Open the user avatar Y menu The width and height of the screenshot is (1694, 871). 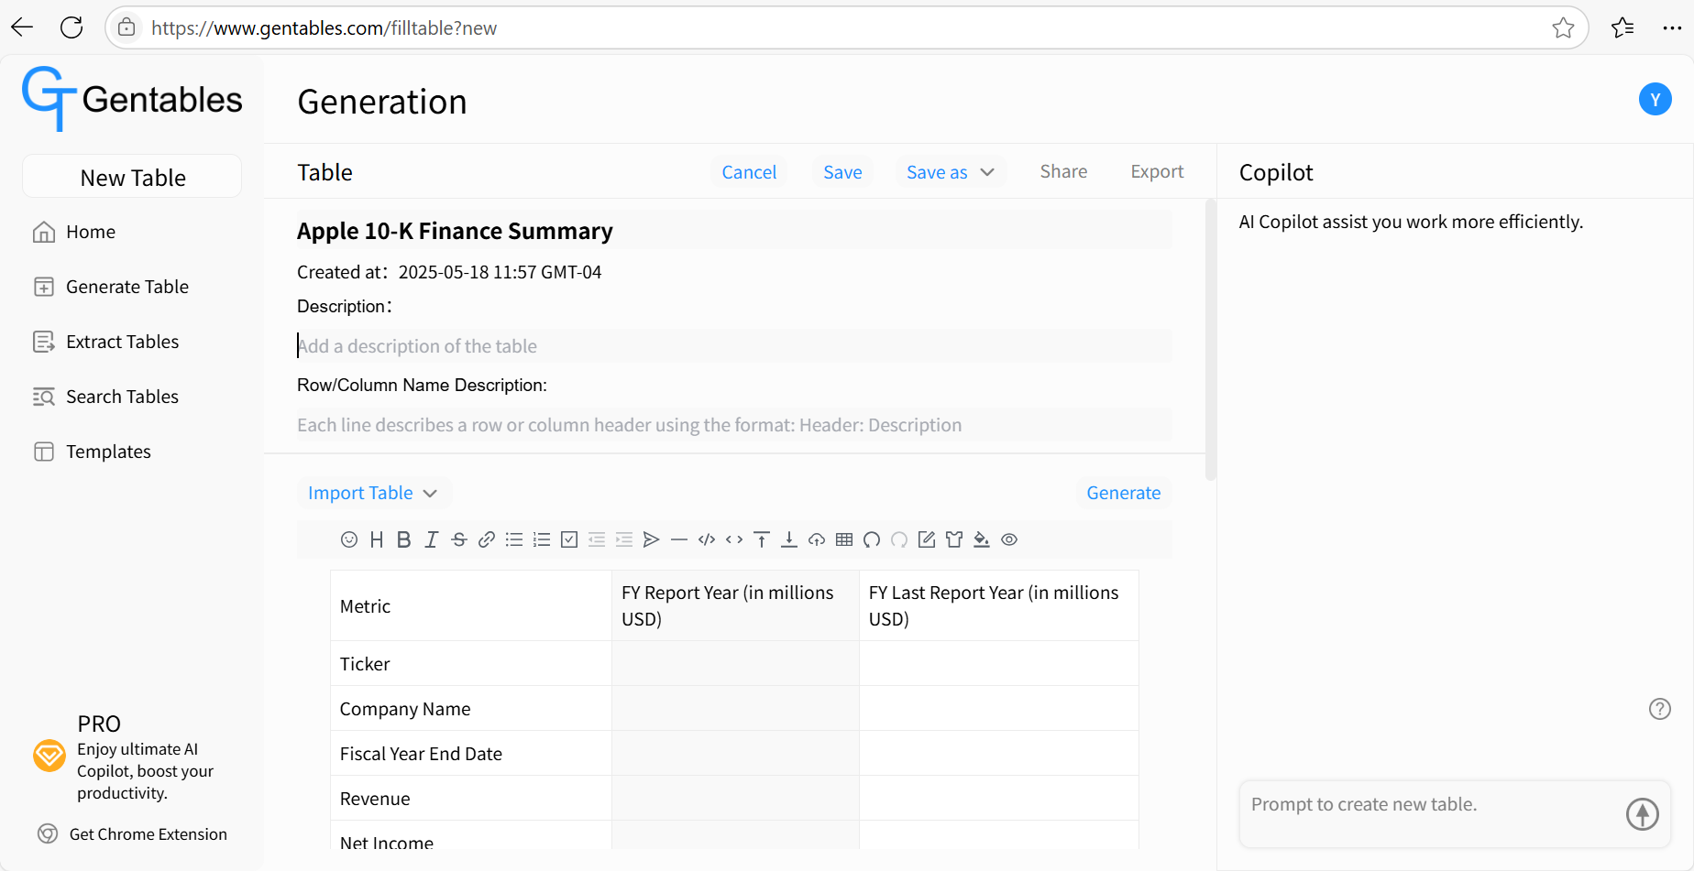point(1655,99)
